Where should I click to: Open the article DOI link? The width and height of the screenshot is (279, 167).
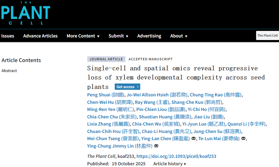pyautogui.click(x=176, y=156)
